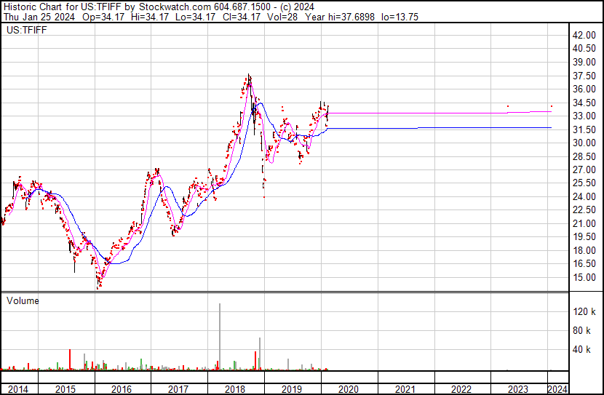Select the 2015 year label

[x=65, y=389]
